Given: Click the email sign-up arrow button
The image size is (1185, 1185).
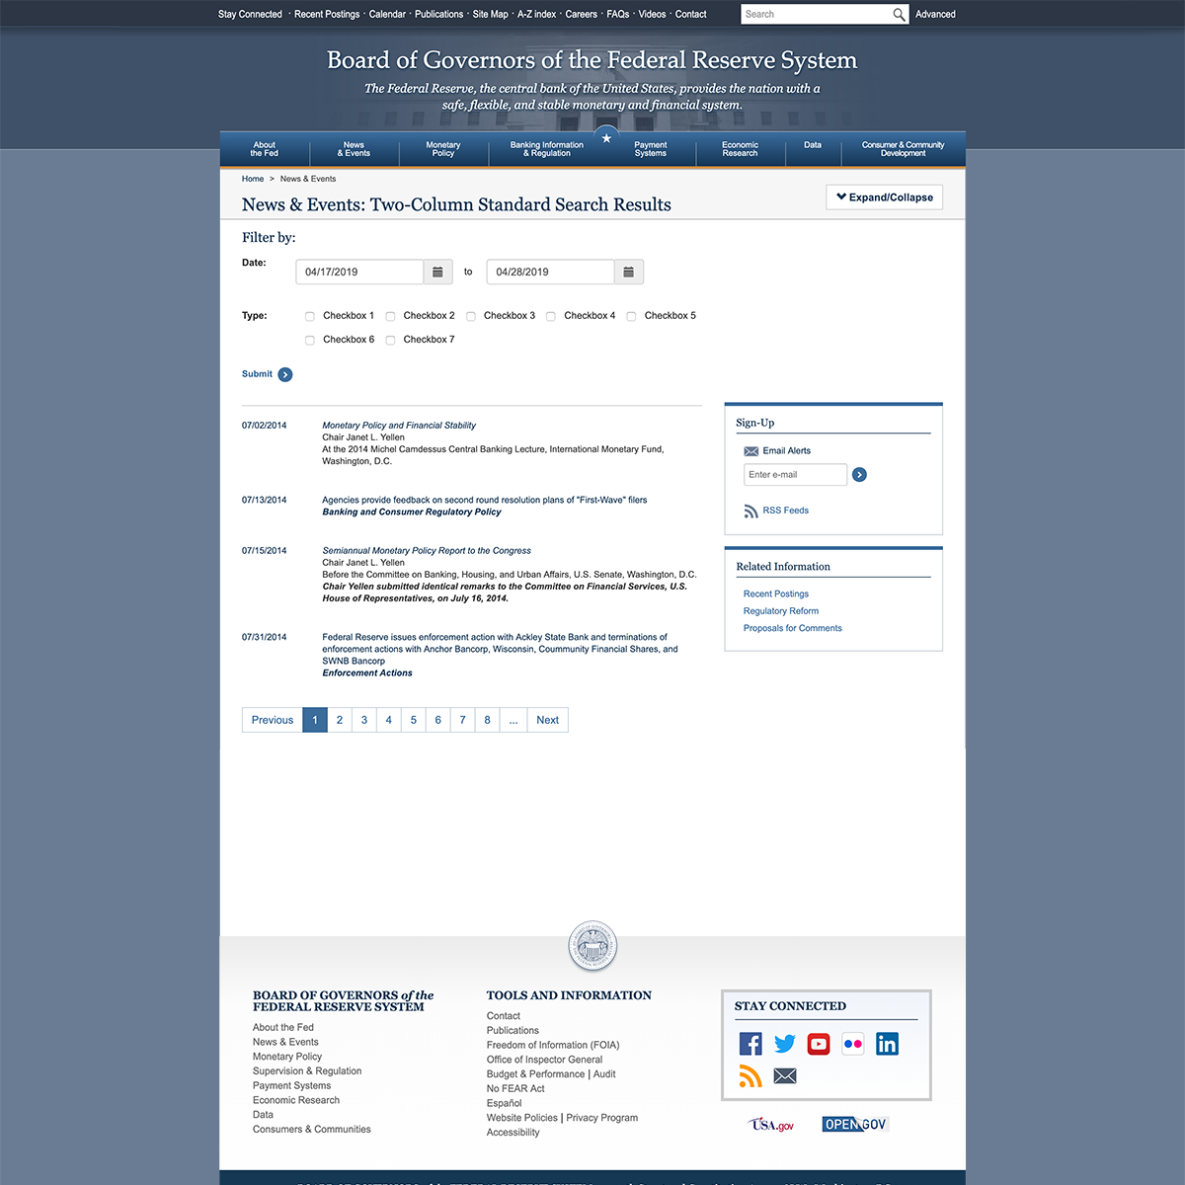Looking at the screenshot, I should [x=859, y=475].
